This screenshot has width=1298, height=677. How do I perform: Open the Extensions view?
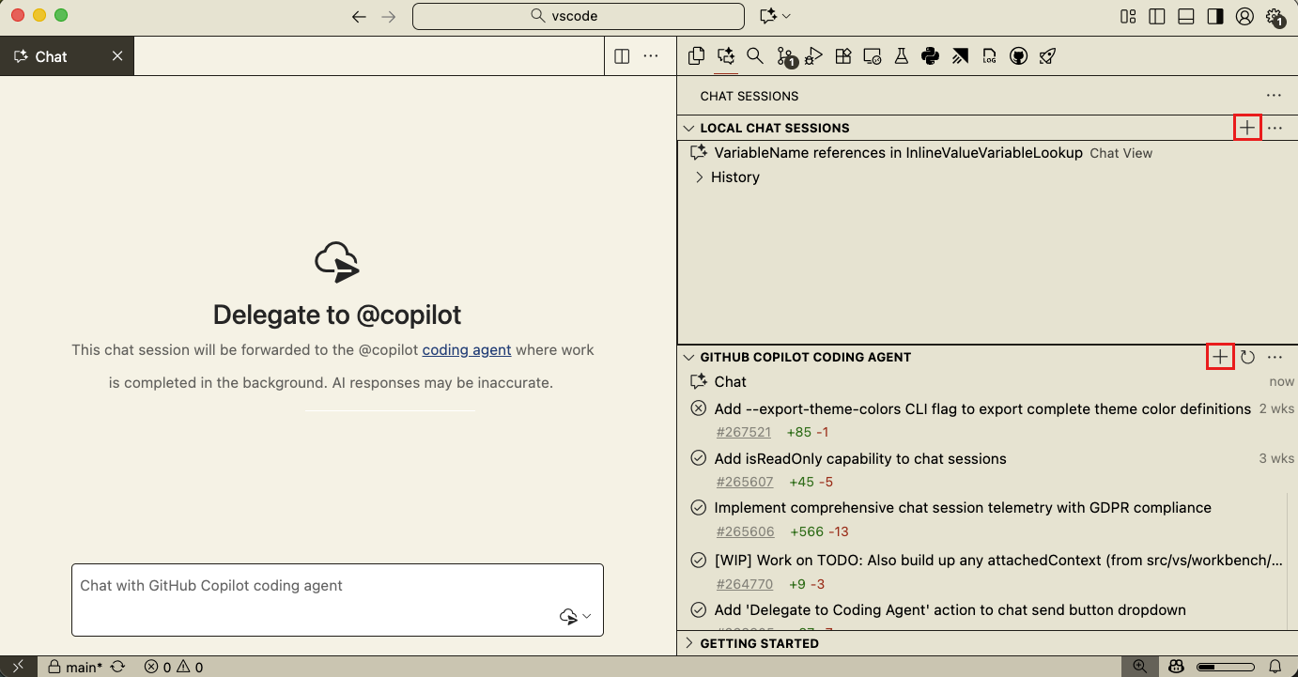click(x=842, y=56)
